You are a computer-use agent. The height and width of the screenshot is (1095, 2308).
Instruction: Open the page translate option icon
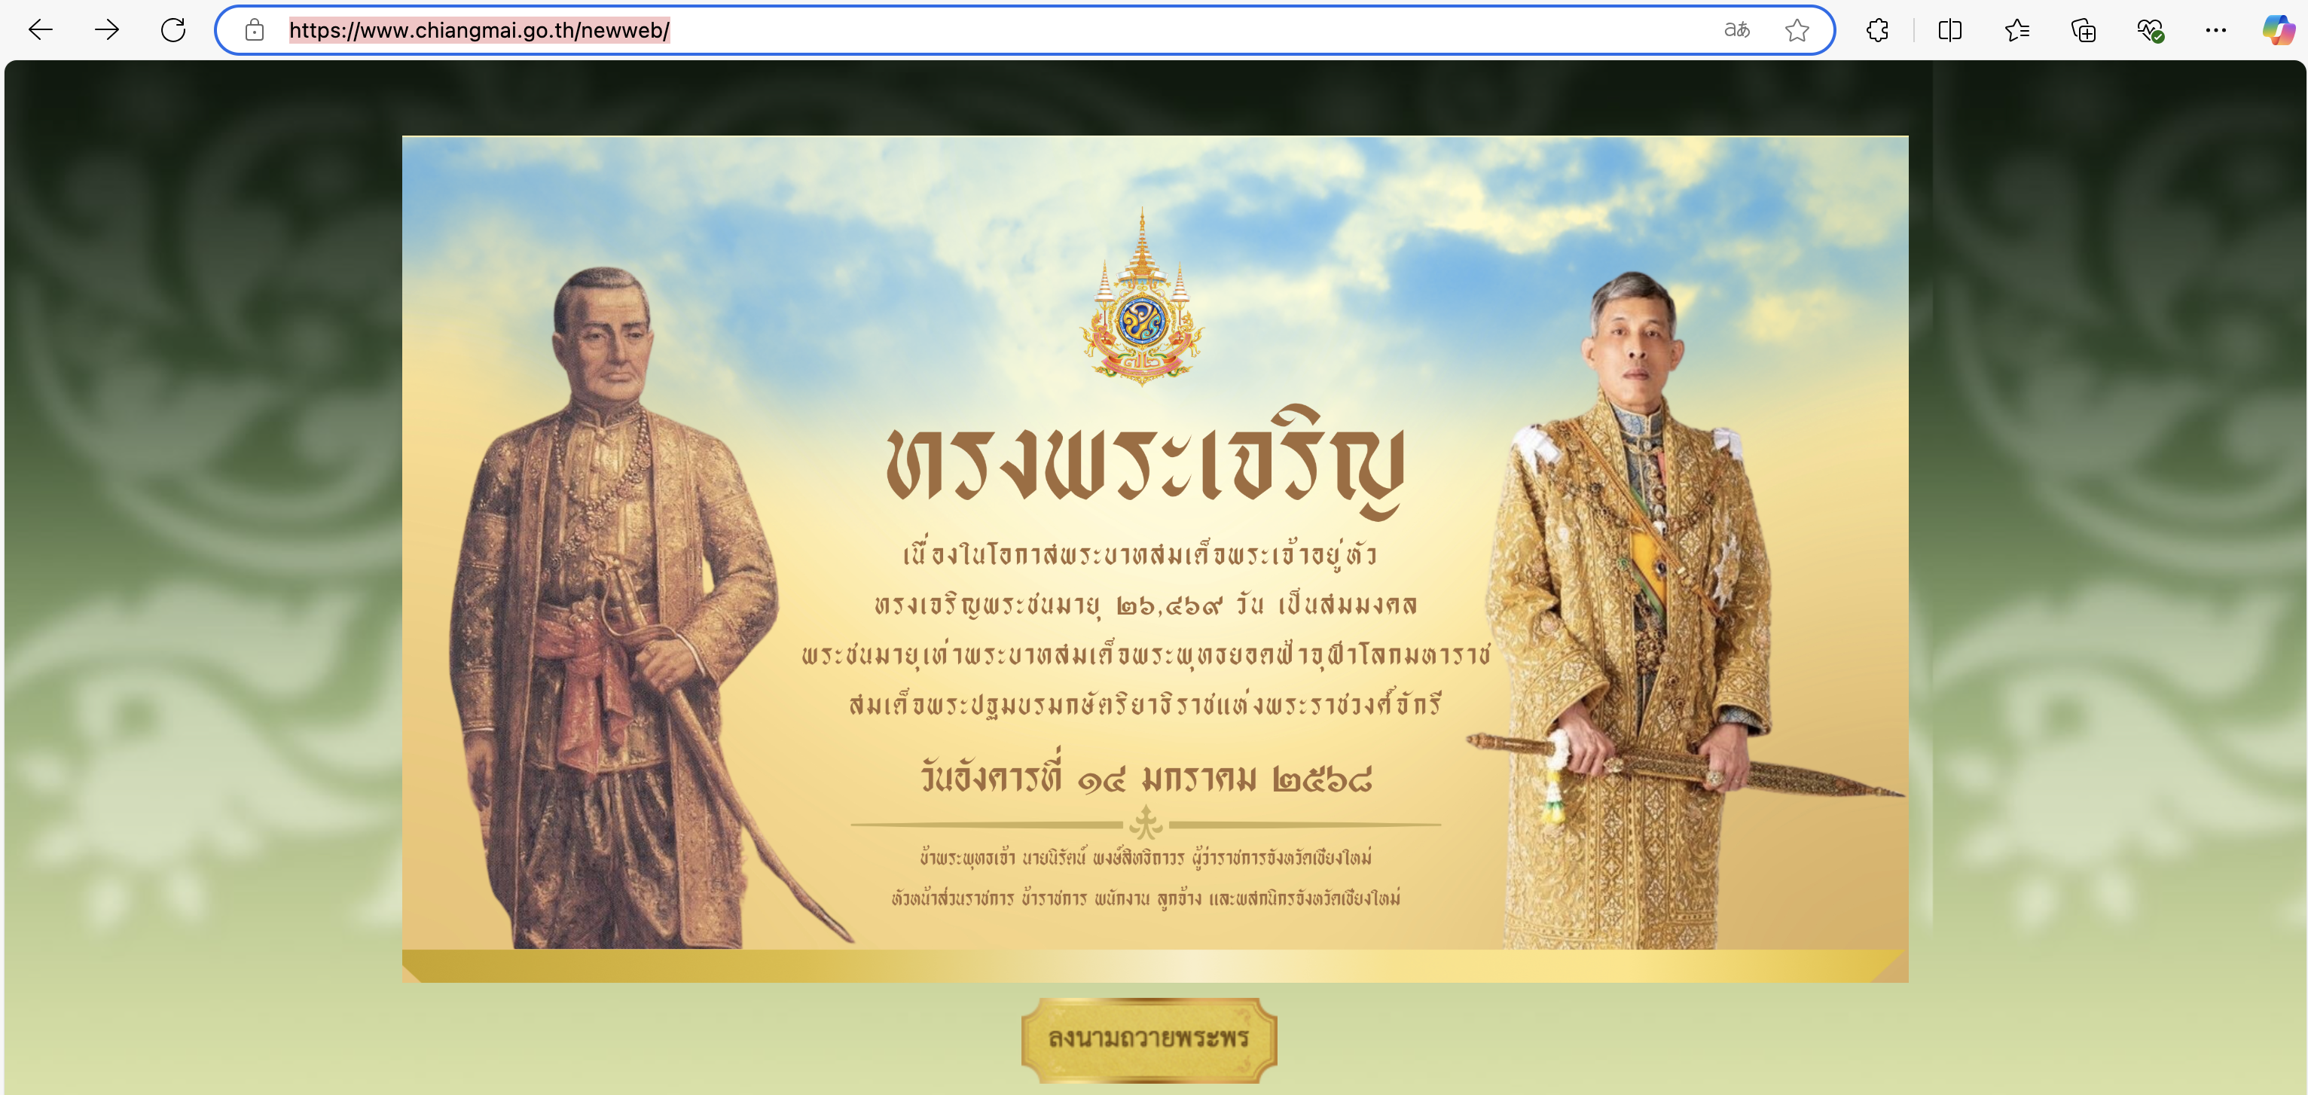pyautogui.click(x=1736, y=30)
